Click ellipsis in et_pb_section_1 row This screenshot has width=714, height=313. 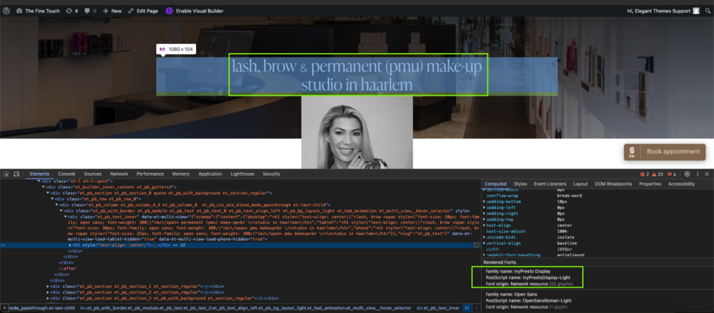(x=206, y=287)
